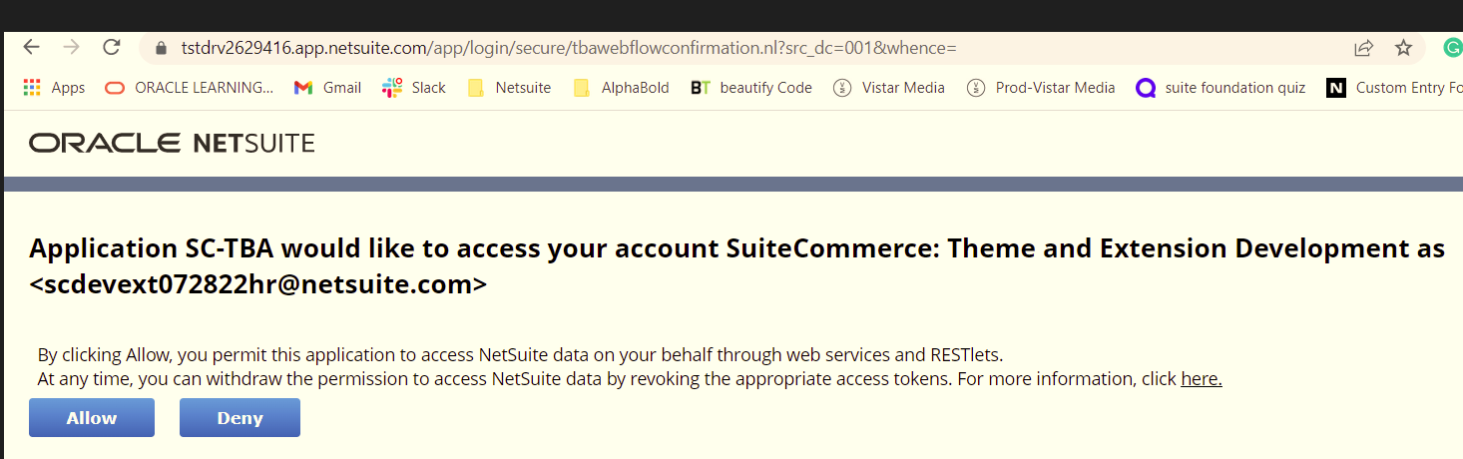Click the browser forward arrow
This screenshot has height=459, width=1463.
click(71, 47)
